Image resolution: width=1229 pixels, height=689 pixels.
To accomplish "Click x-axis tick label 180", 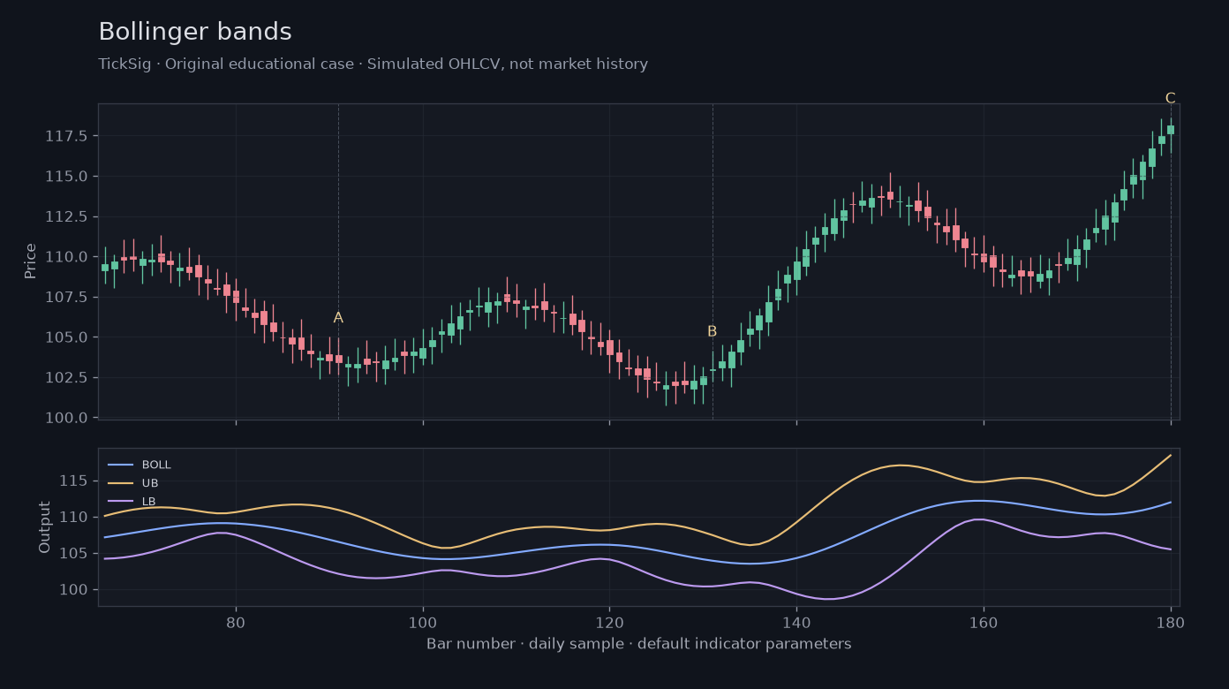I will click(1171, 621).
